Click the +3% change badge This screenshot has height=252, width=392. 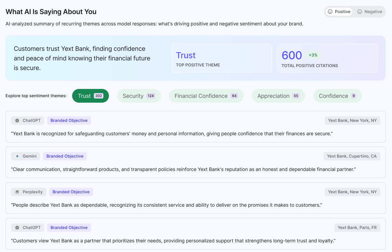pyautogui.click(x=313, y=55)
